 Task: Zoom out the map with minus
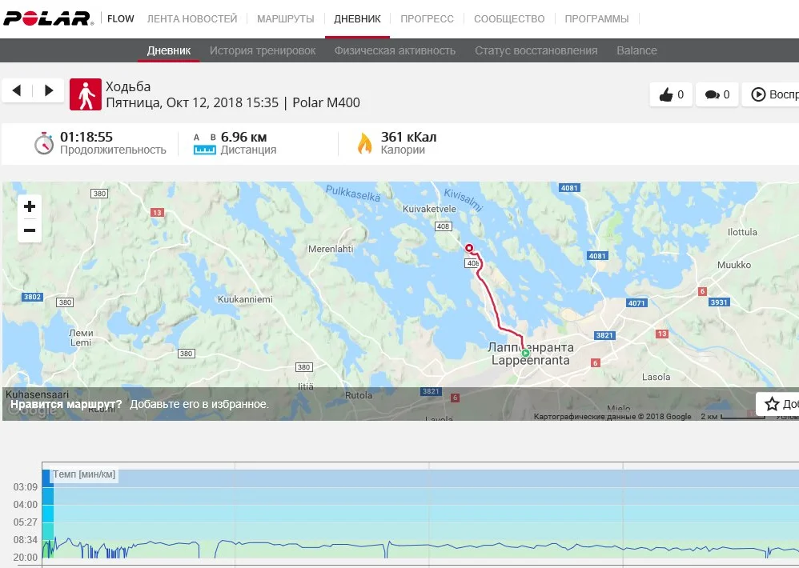click(30, 230)
